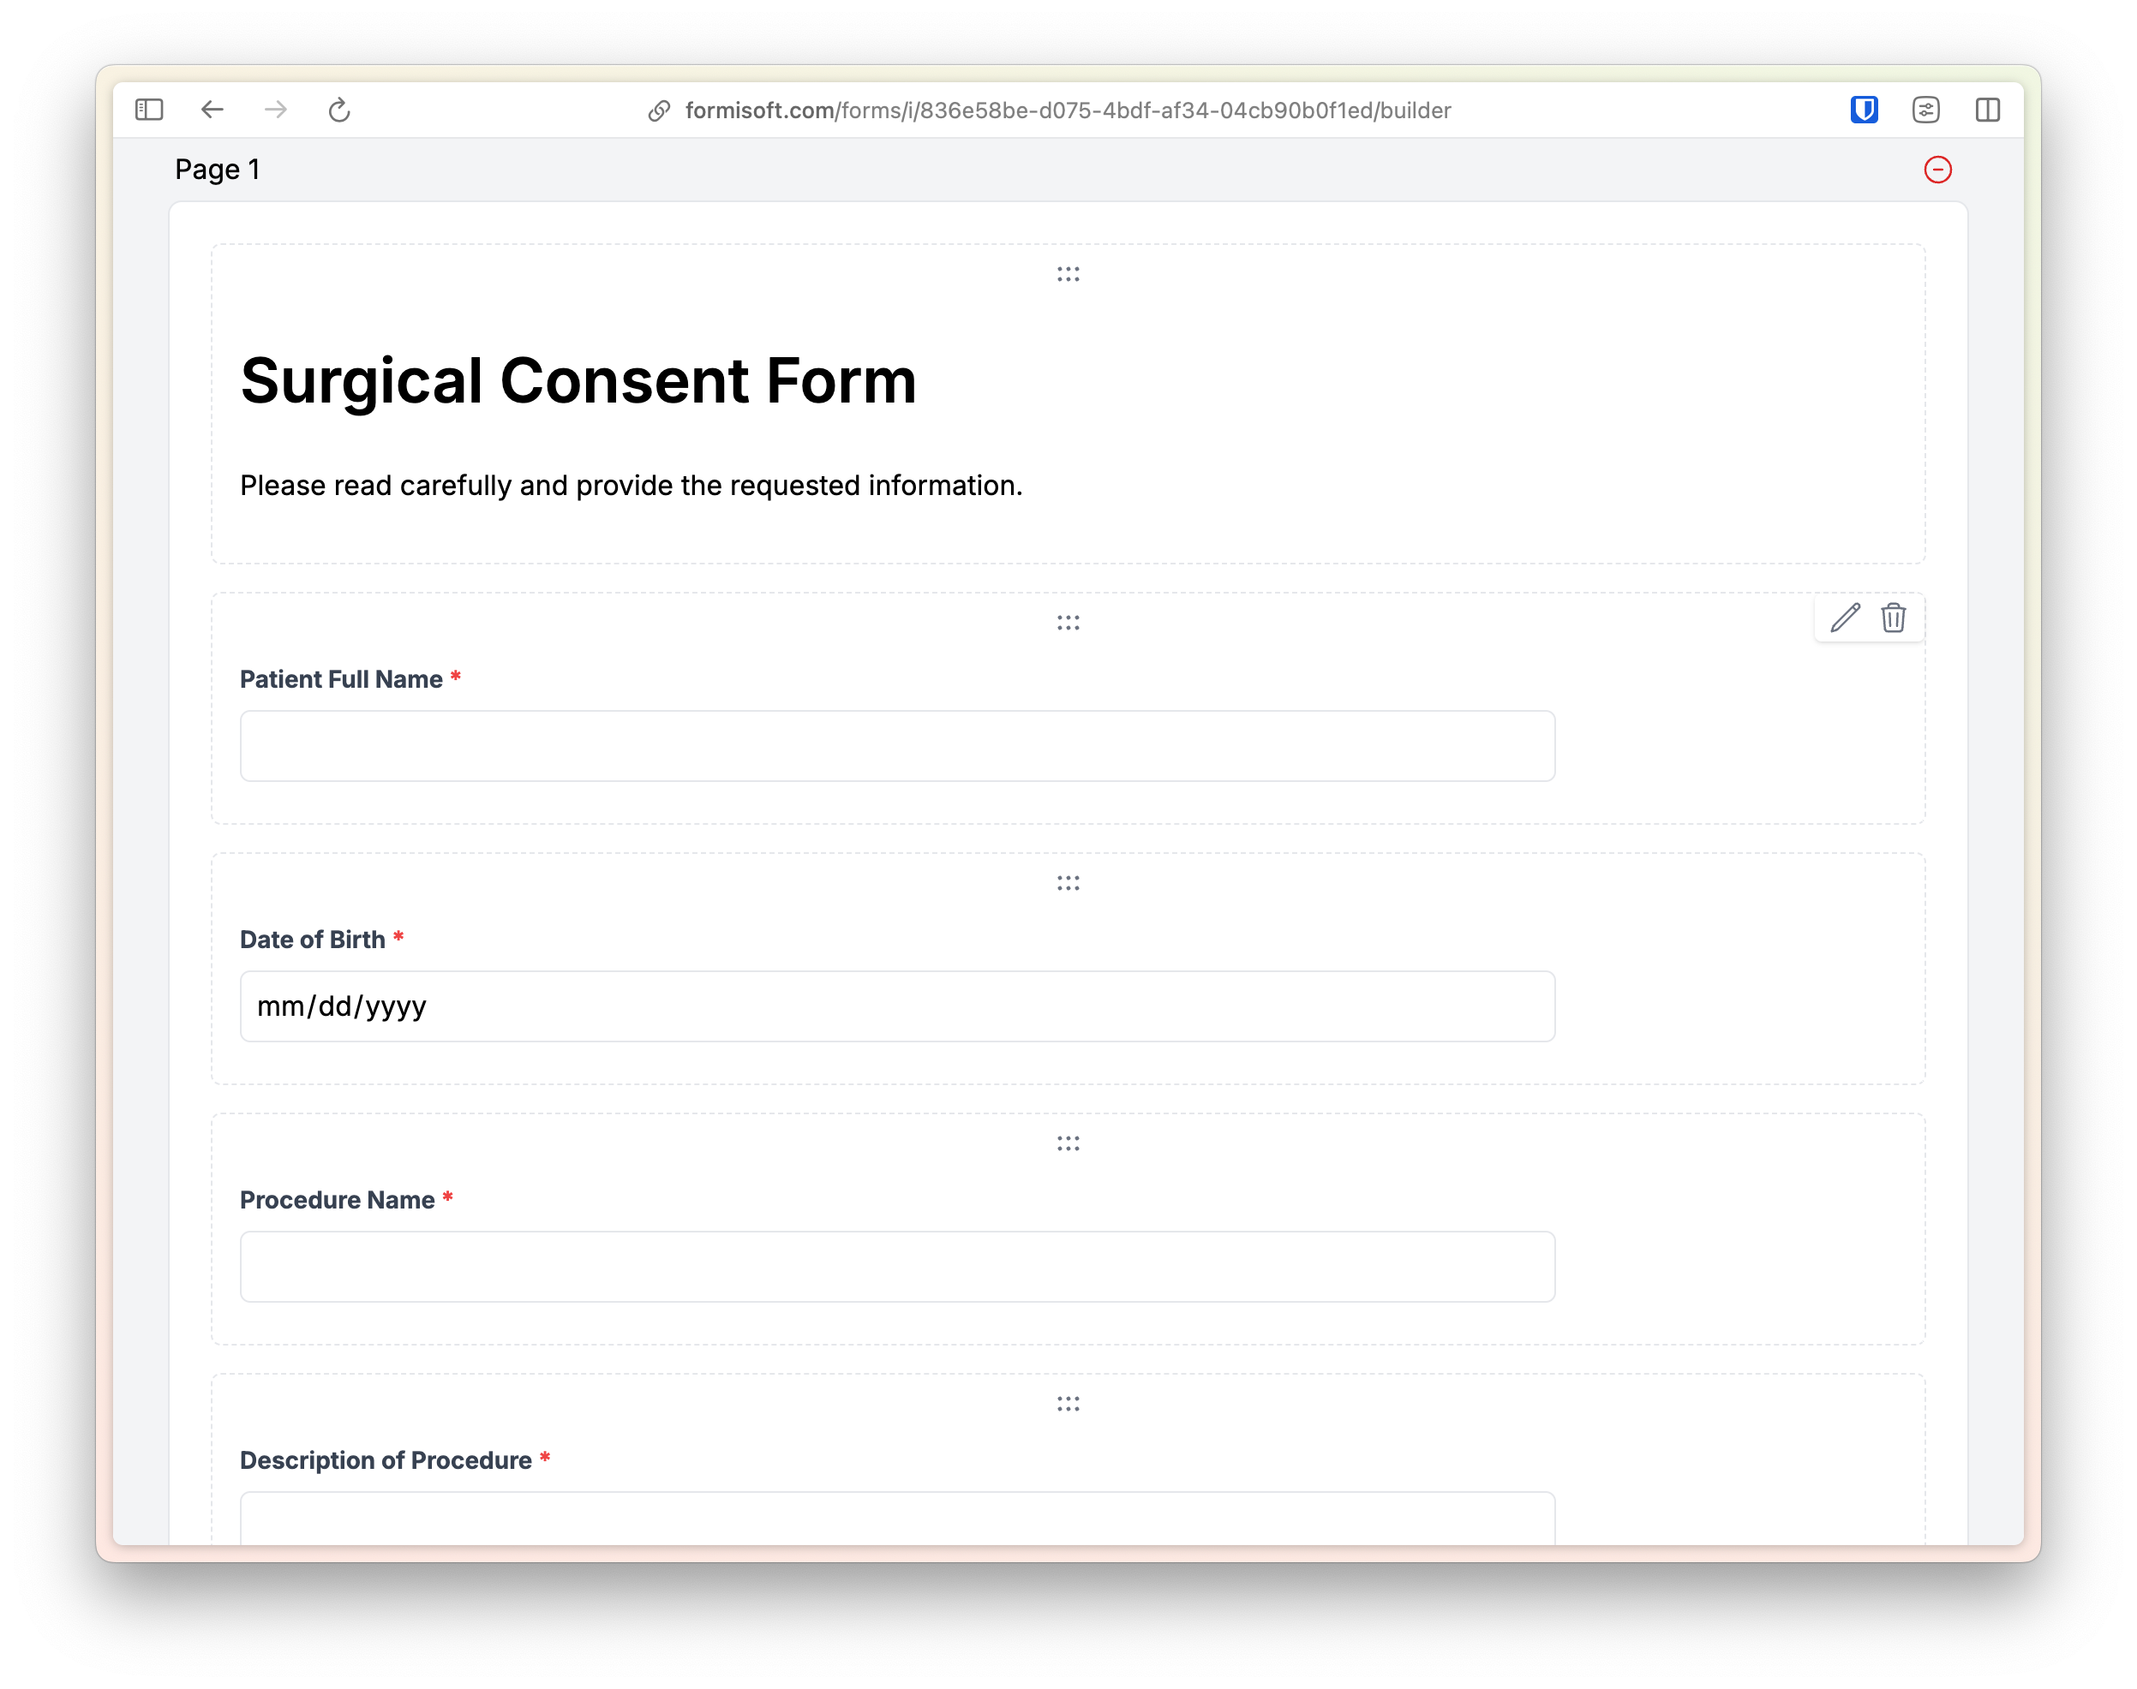This screenshot has height=1689, width=2137.
Task: Toggle the split view icon
Action: pyautogui.click(x=1988, y=110)
